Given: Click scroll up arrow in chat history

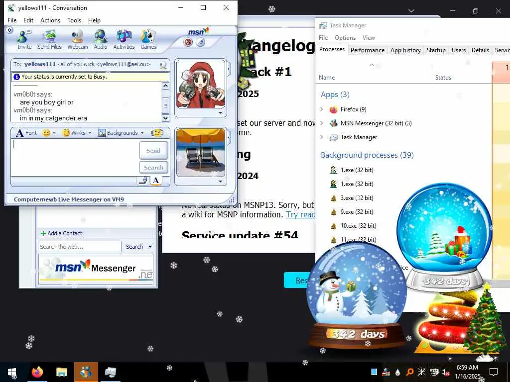Looking at the screenshot, I should tap(165, 86).
